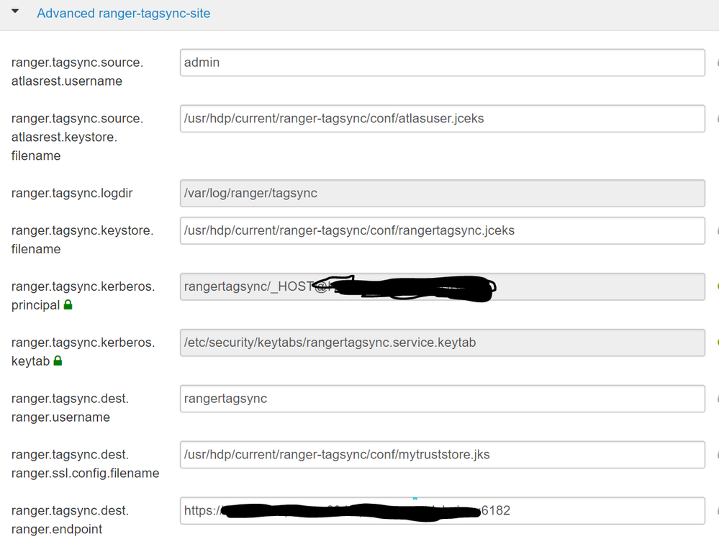Click the atlasuser.jceks keystore filename field

click(442, 119)
